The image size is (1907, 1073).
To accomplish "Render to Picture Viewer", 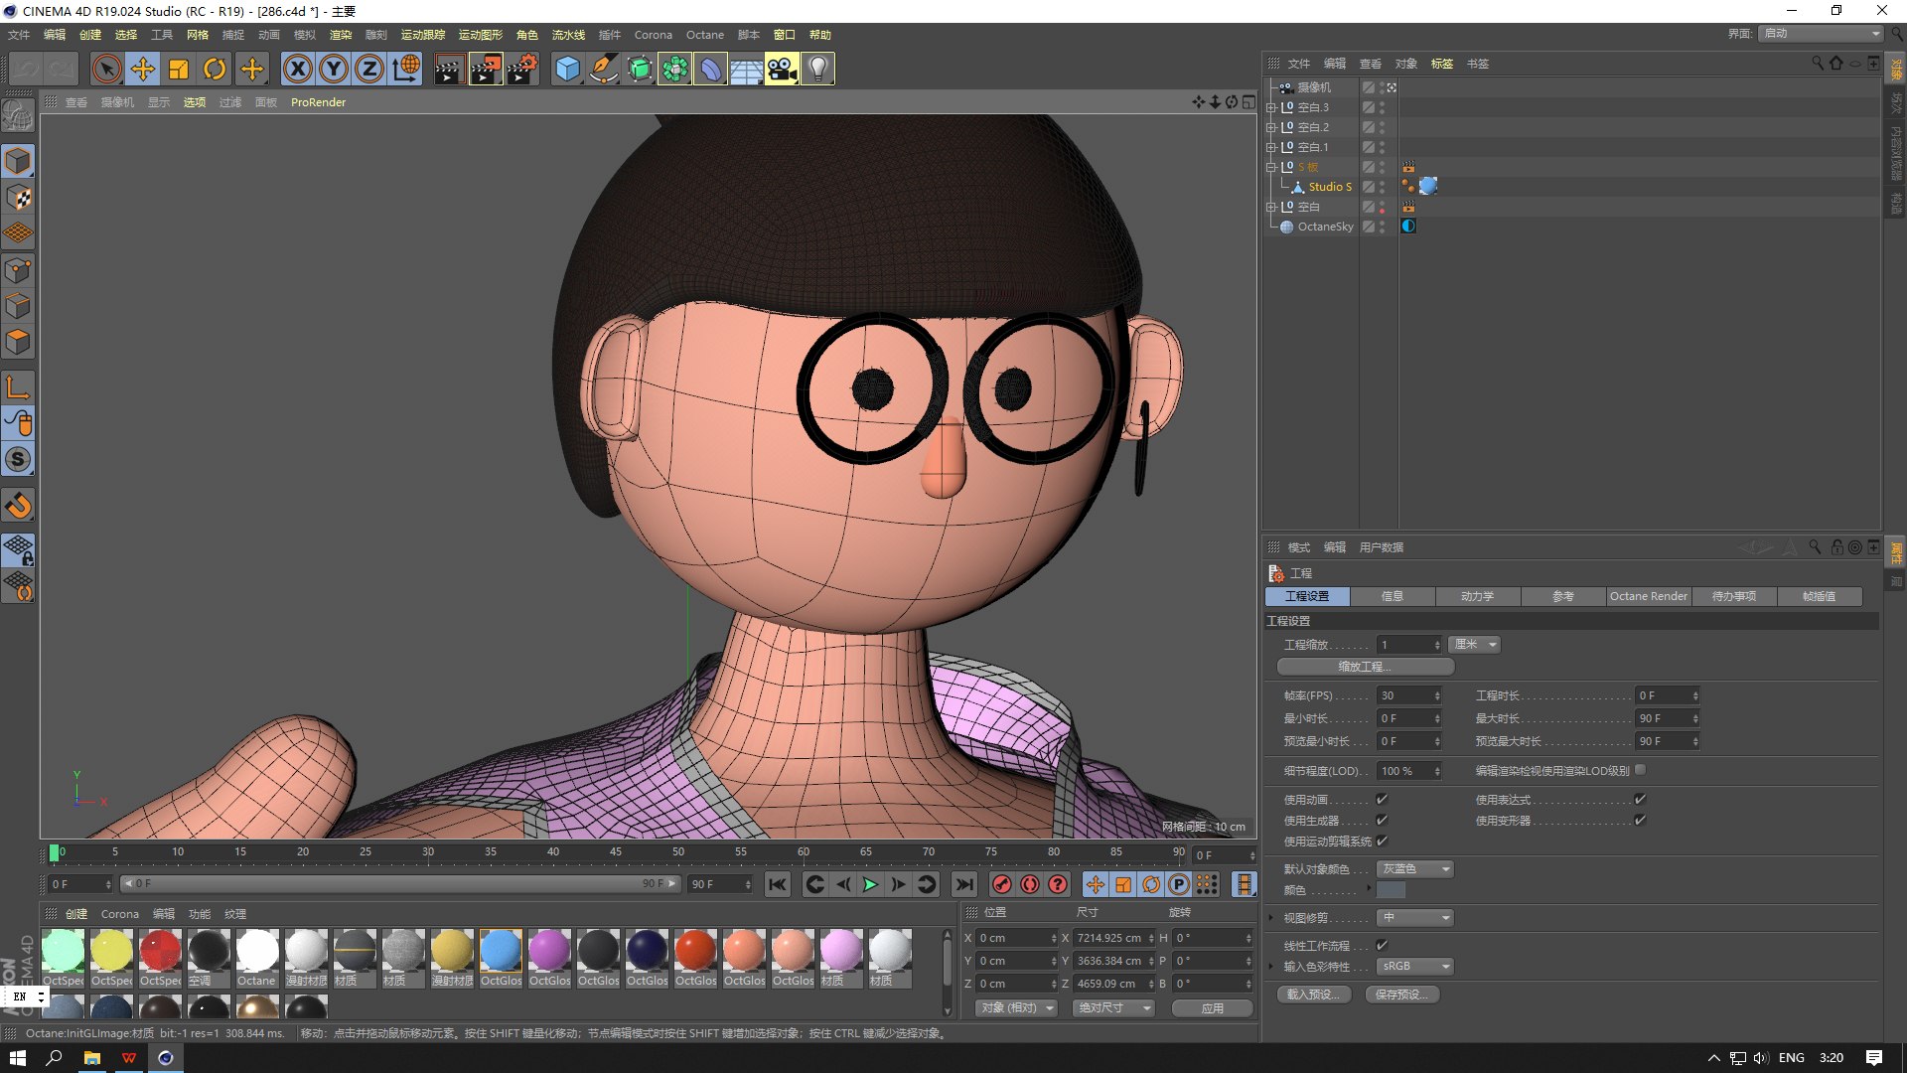I will click(x=486, y=69).
